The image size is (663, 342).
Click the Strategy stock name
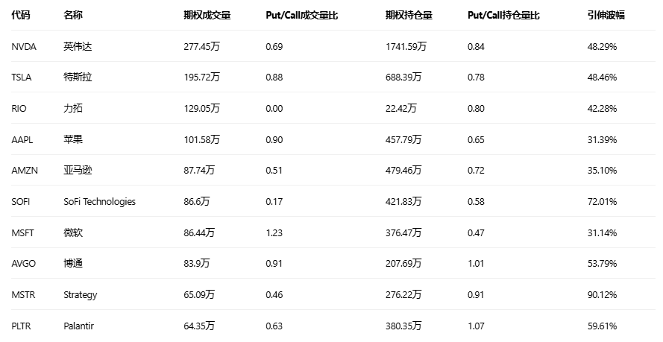(81, 294)
